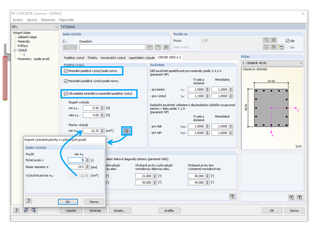Click the Počet prutů n input field

76,160
